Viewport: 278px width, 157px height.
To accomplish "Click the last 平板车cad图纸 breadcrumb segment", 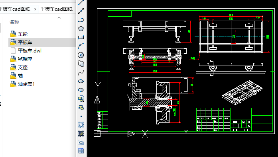I will (56, 9).
